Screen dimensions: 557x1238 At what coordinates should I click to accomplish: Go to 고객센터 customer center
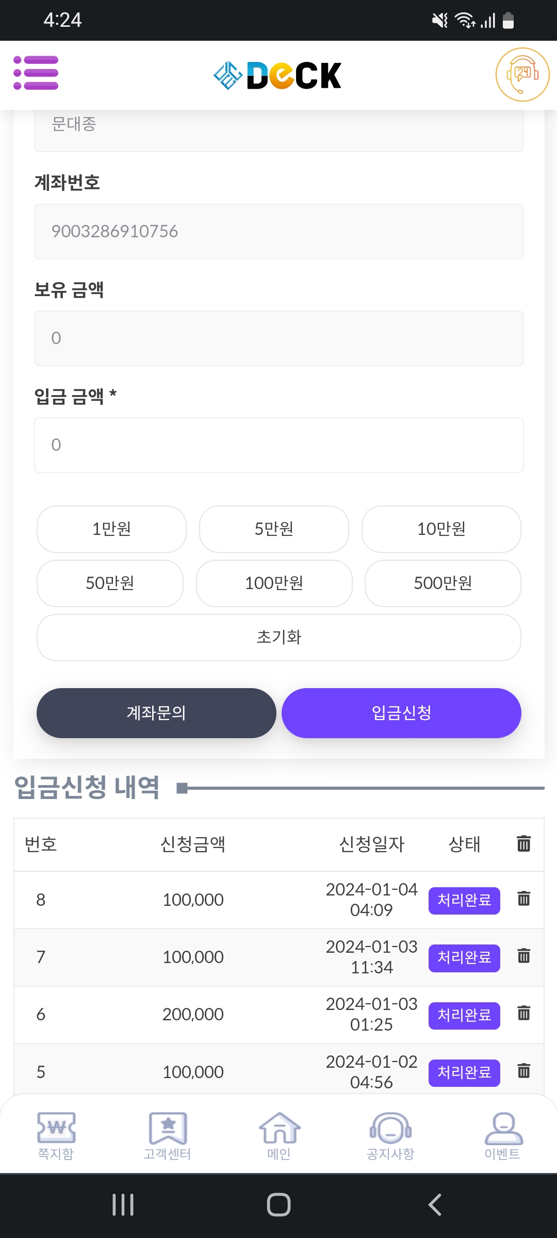point(167,1135)
